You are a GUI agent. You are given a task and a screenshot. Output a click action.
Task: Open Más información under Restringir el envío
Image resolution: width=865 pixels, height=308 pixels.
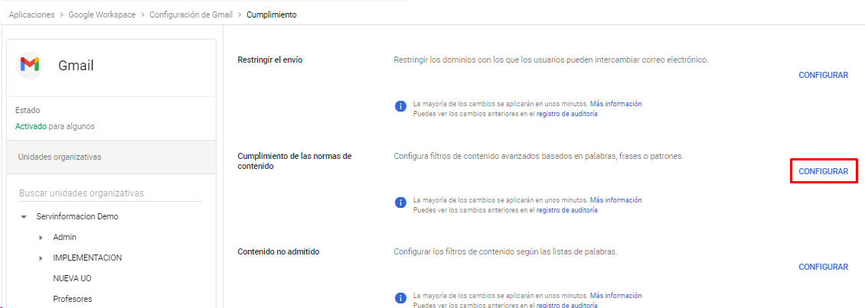(615, 104)
